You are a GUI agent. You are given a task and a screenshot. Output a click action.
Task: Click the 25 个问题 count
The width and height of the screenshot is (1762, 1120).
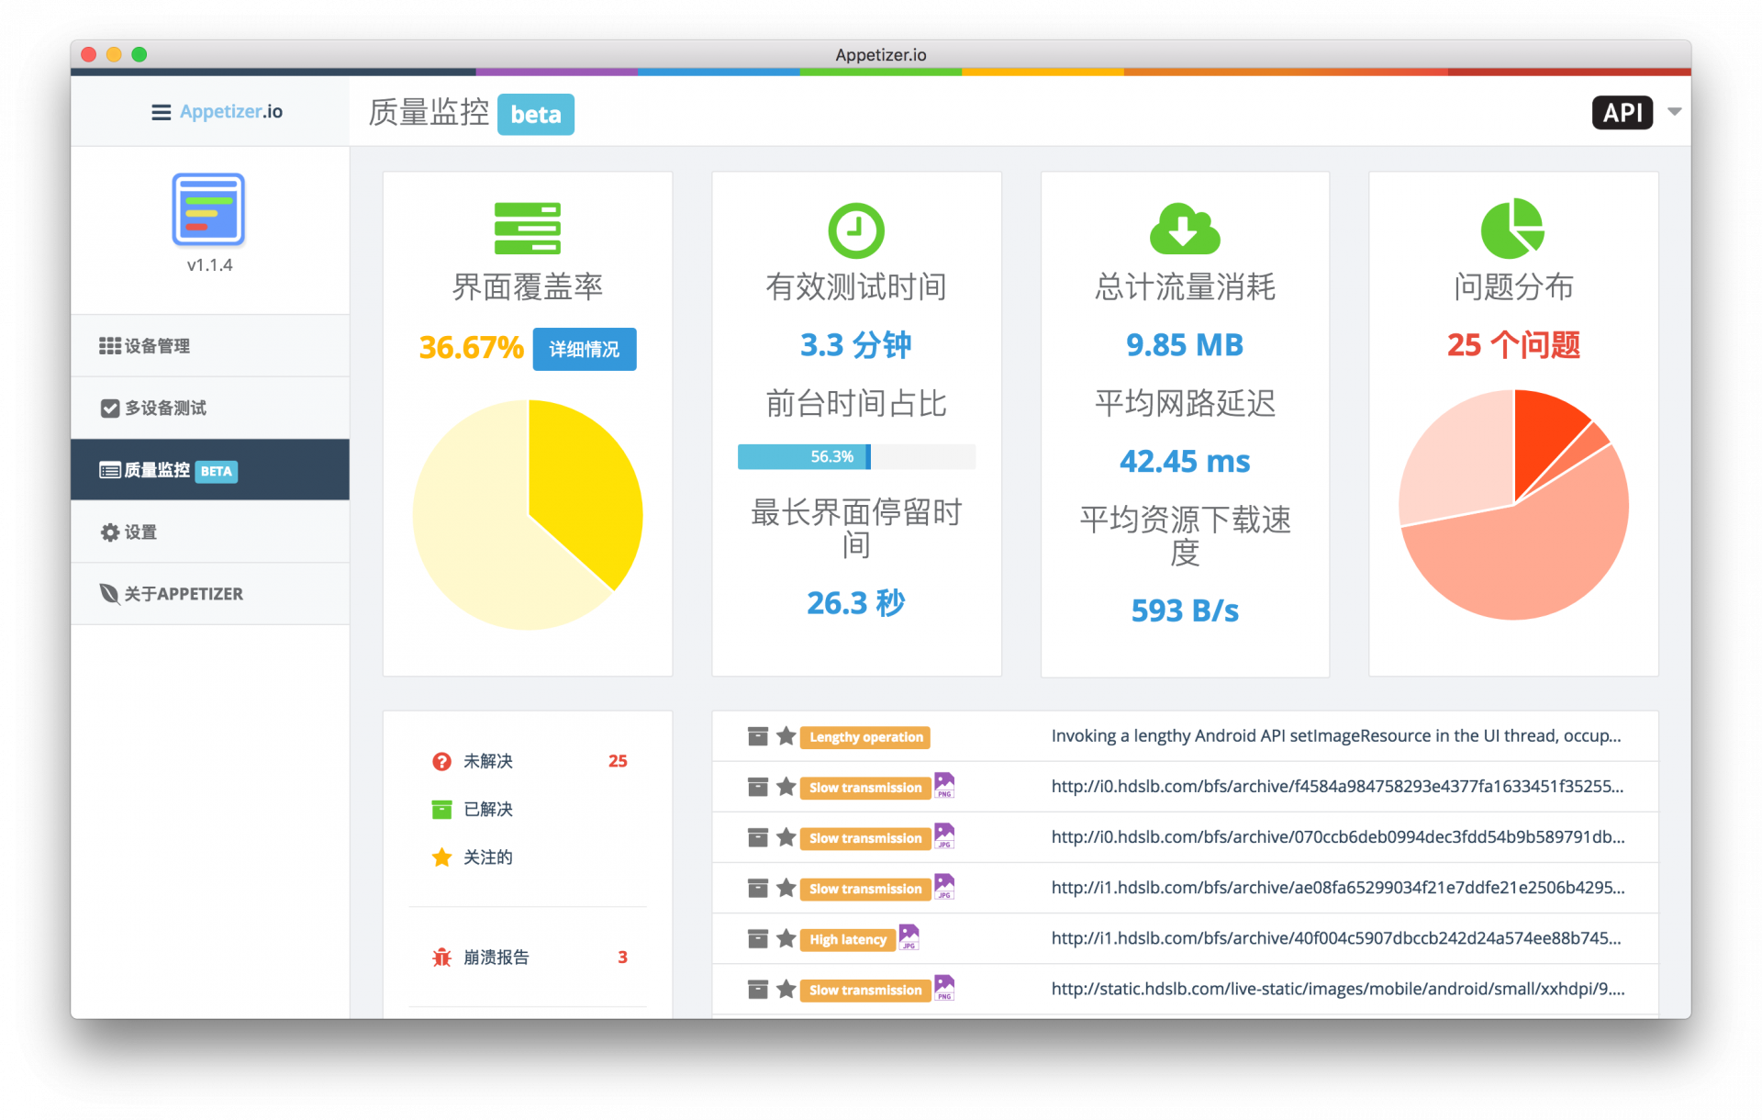(x=1513, y=345)
